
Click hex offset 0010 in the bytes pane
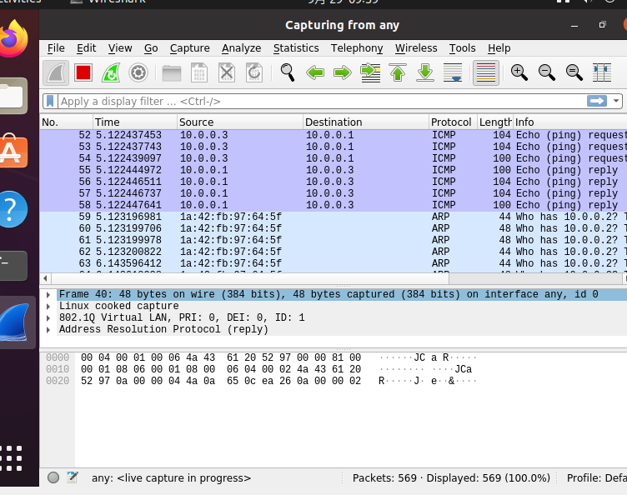click(58, 369)
